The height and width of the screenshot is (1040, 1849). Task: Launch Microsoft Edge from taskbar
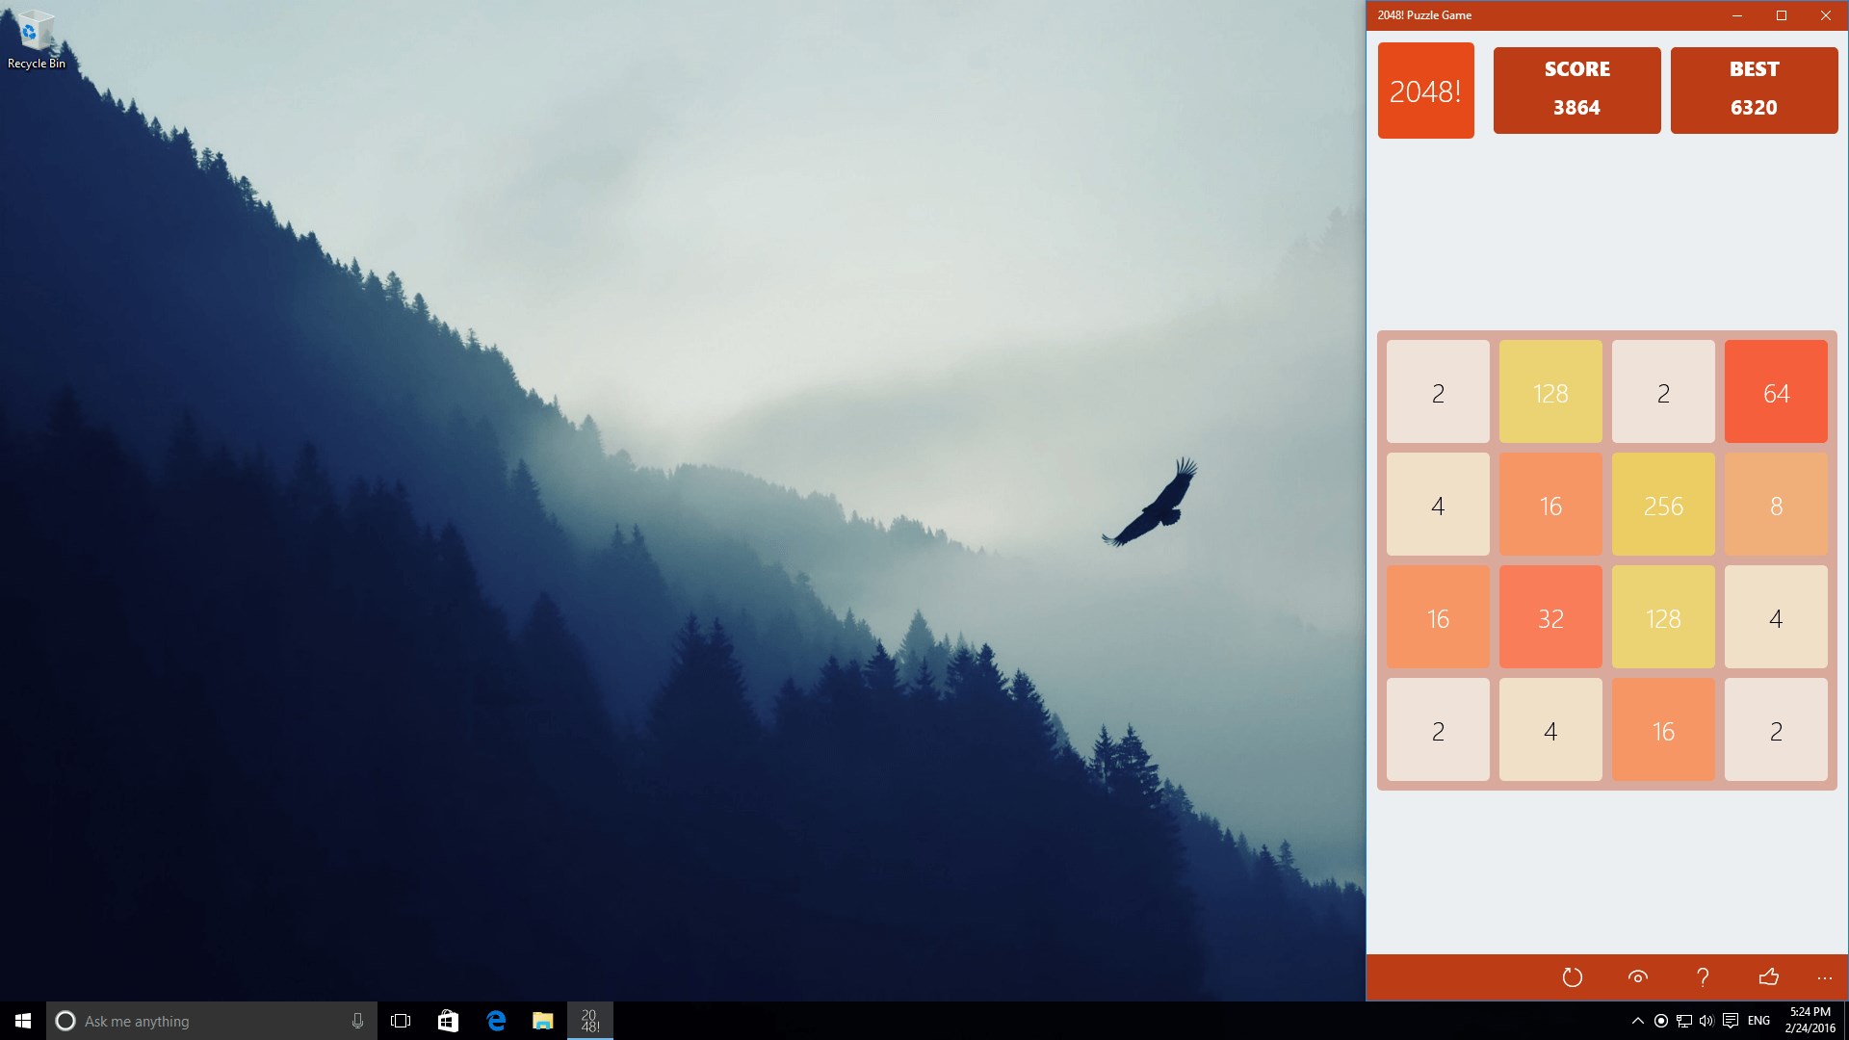pyautogui.click(x=496, y=1021)
